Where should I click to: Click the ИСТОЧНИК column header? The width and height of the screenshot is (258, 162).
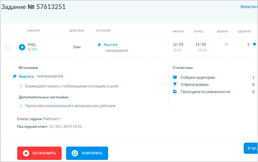103,31
